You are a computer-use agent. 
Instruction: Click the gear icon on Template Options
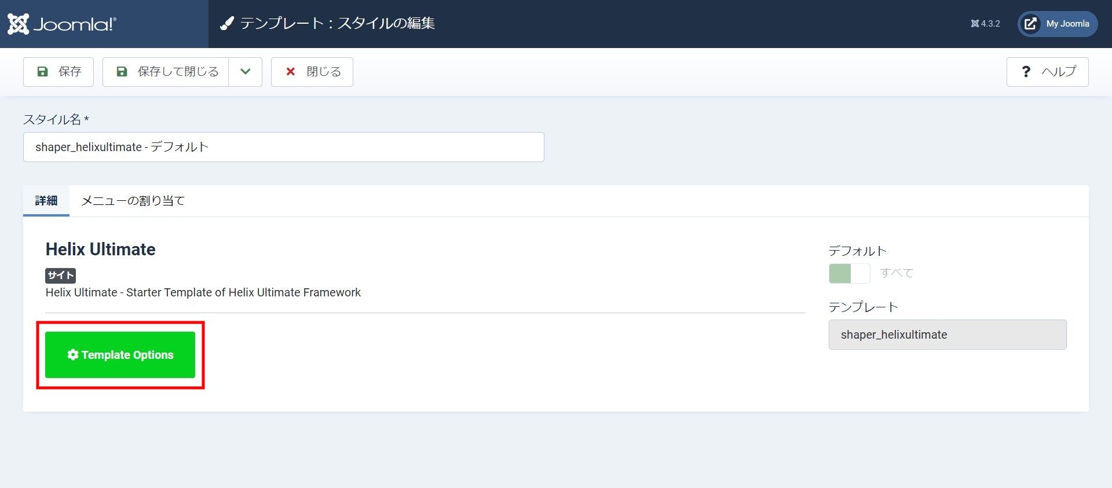point(73,355)
